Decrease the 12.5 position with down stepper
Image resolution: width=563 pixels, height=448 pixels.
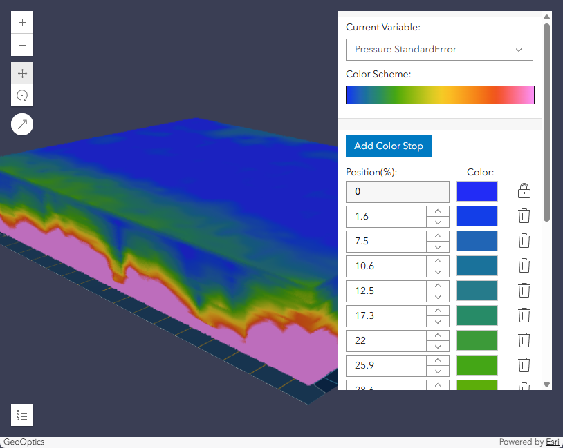click(x=439, y=297)
